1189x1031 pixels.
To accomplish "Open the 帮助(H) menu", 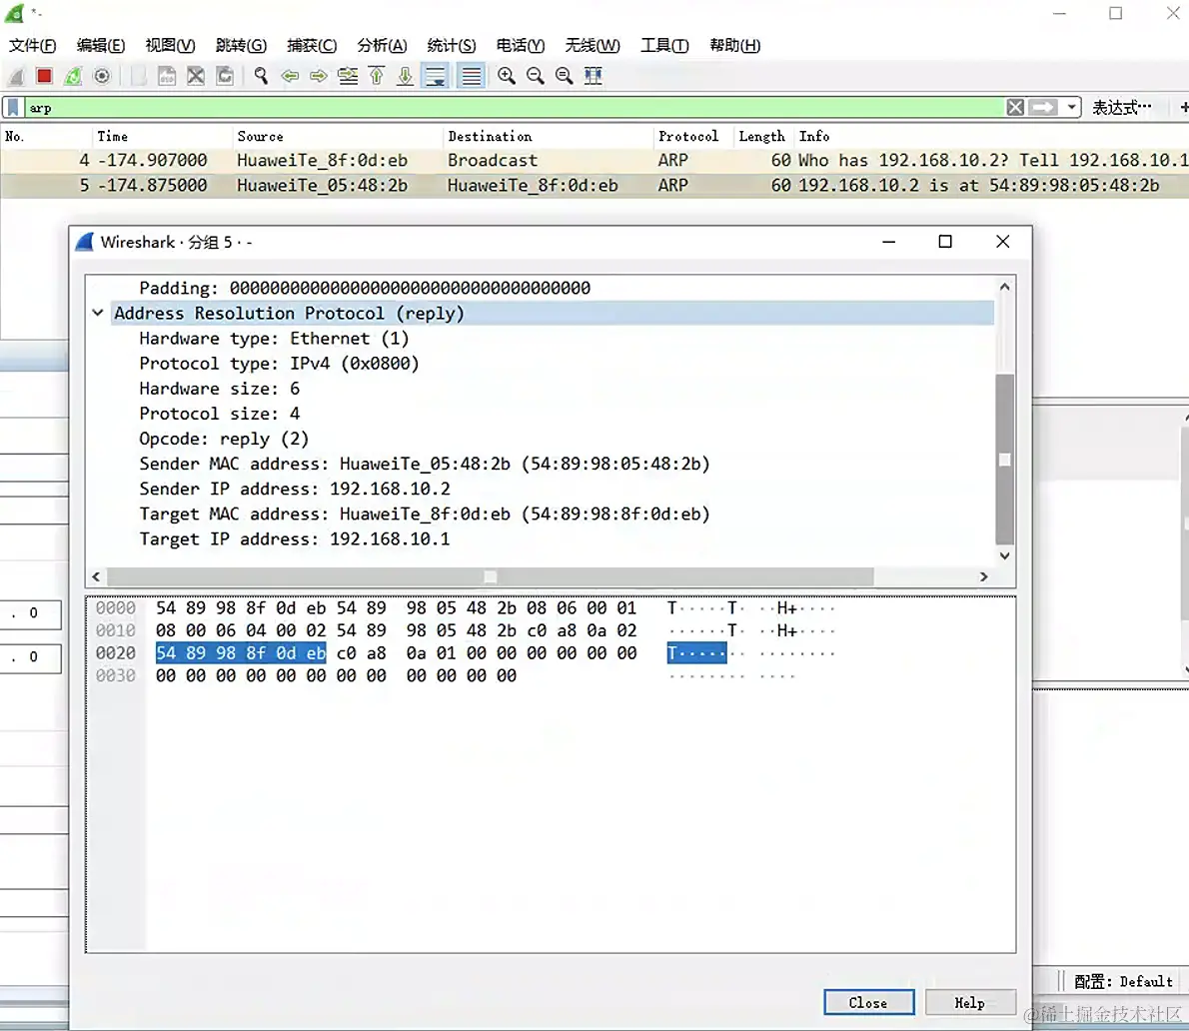I will (734, 46).
